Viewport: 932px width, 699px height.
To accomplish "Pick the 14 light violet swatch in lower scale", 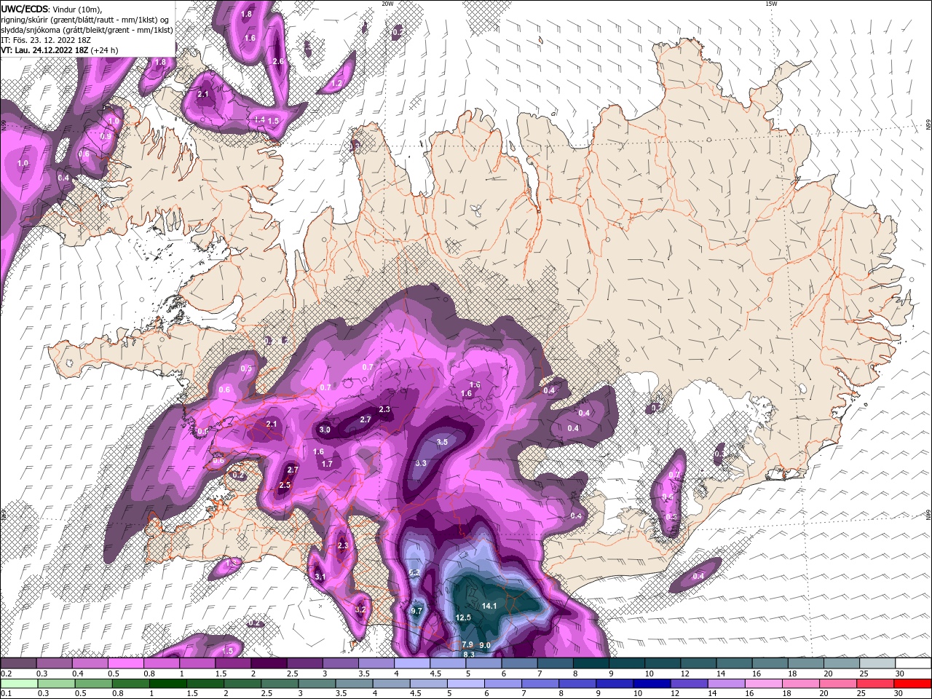I will (x=727, y=684).
